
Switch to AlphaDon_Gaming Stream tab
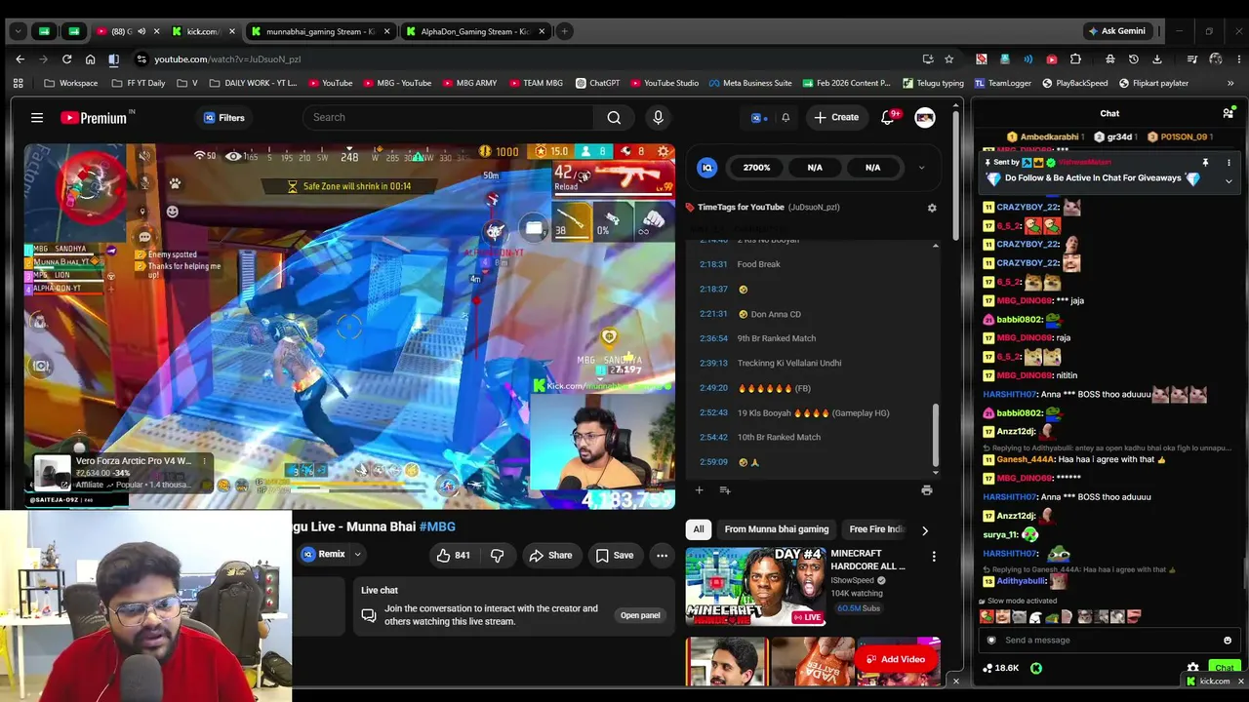coord(475,31)
